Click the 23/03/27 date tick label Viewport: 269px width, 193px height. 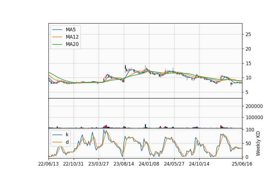98,164
